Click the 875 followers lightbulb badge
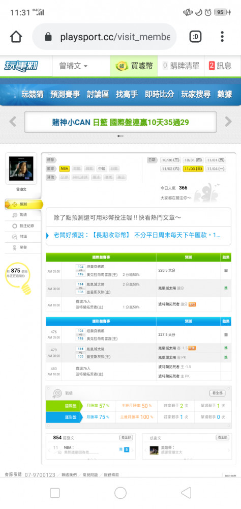Viewport: 241px width, 509px height. tap(18, 277)
